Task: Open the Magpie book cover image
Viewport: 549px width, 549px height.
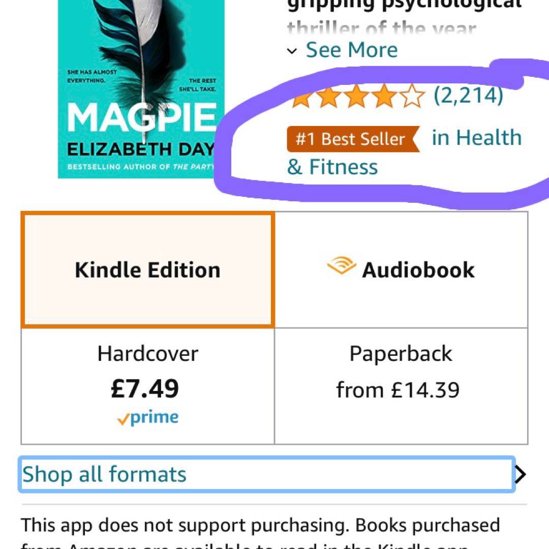Action: pos(141,89)
